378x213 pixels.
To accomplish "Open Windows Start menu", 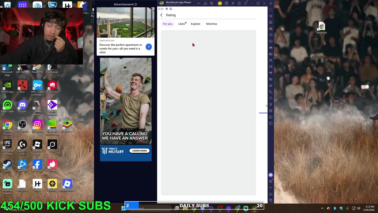I will (123, 208).
